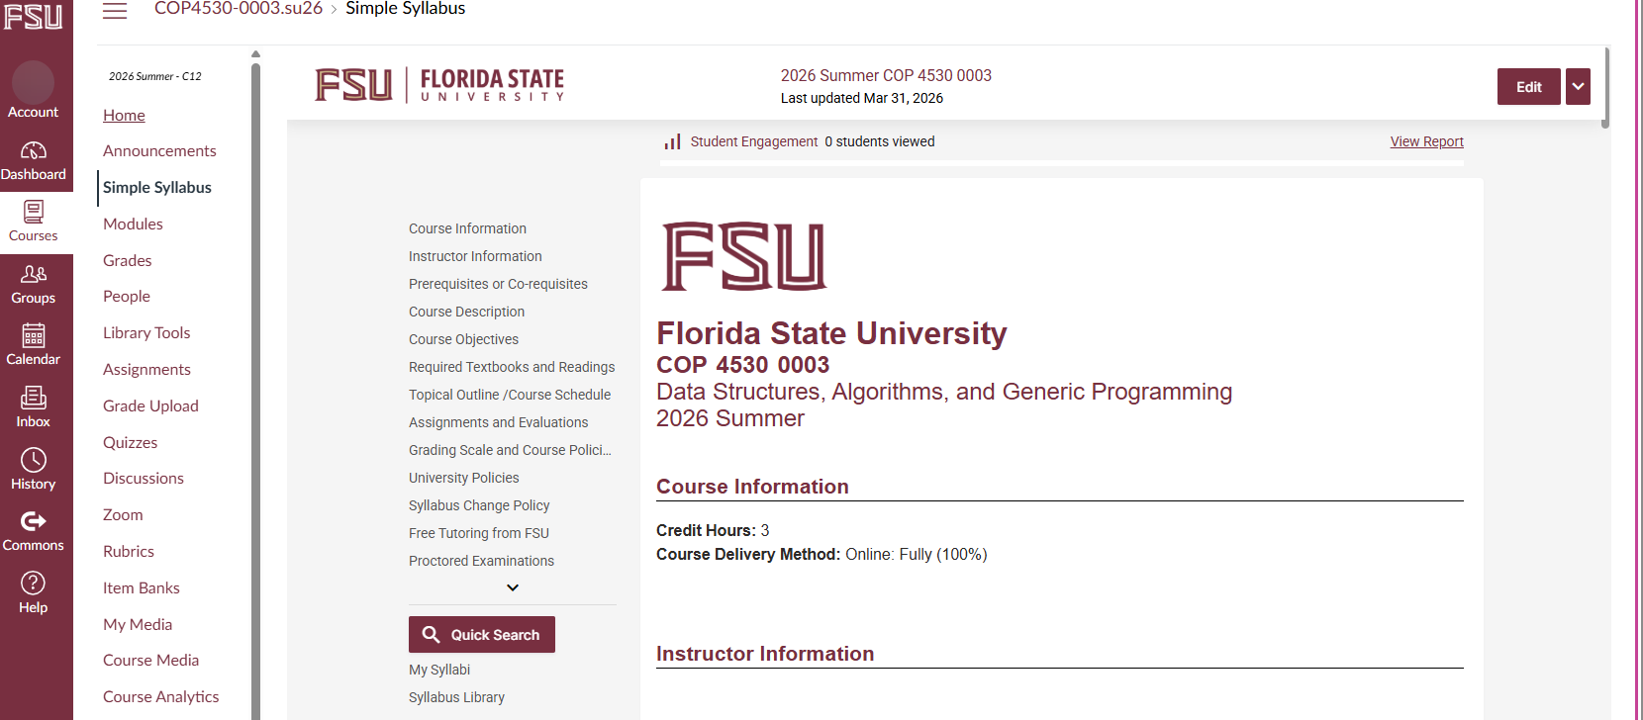Image resolution: width=1643 pixels, height=720 pixels.
Task: Click the Student Engagement bar chart icon
Action: tap(673, 142)
